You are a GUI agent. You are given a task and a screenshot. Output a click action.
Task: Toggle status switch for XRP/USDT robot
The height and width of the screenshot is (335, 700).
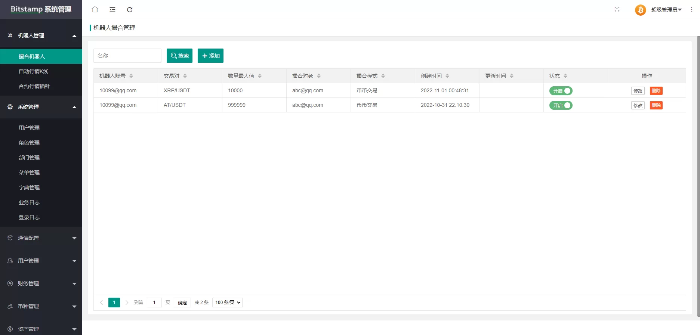[x=561, y=91]
